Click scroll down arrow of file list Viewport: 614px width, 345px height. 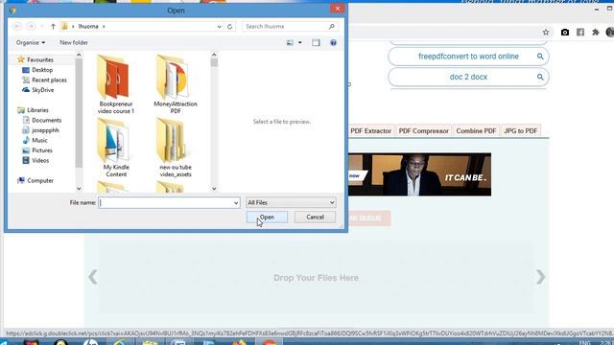pyautogui.click(x=214, y=189)
